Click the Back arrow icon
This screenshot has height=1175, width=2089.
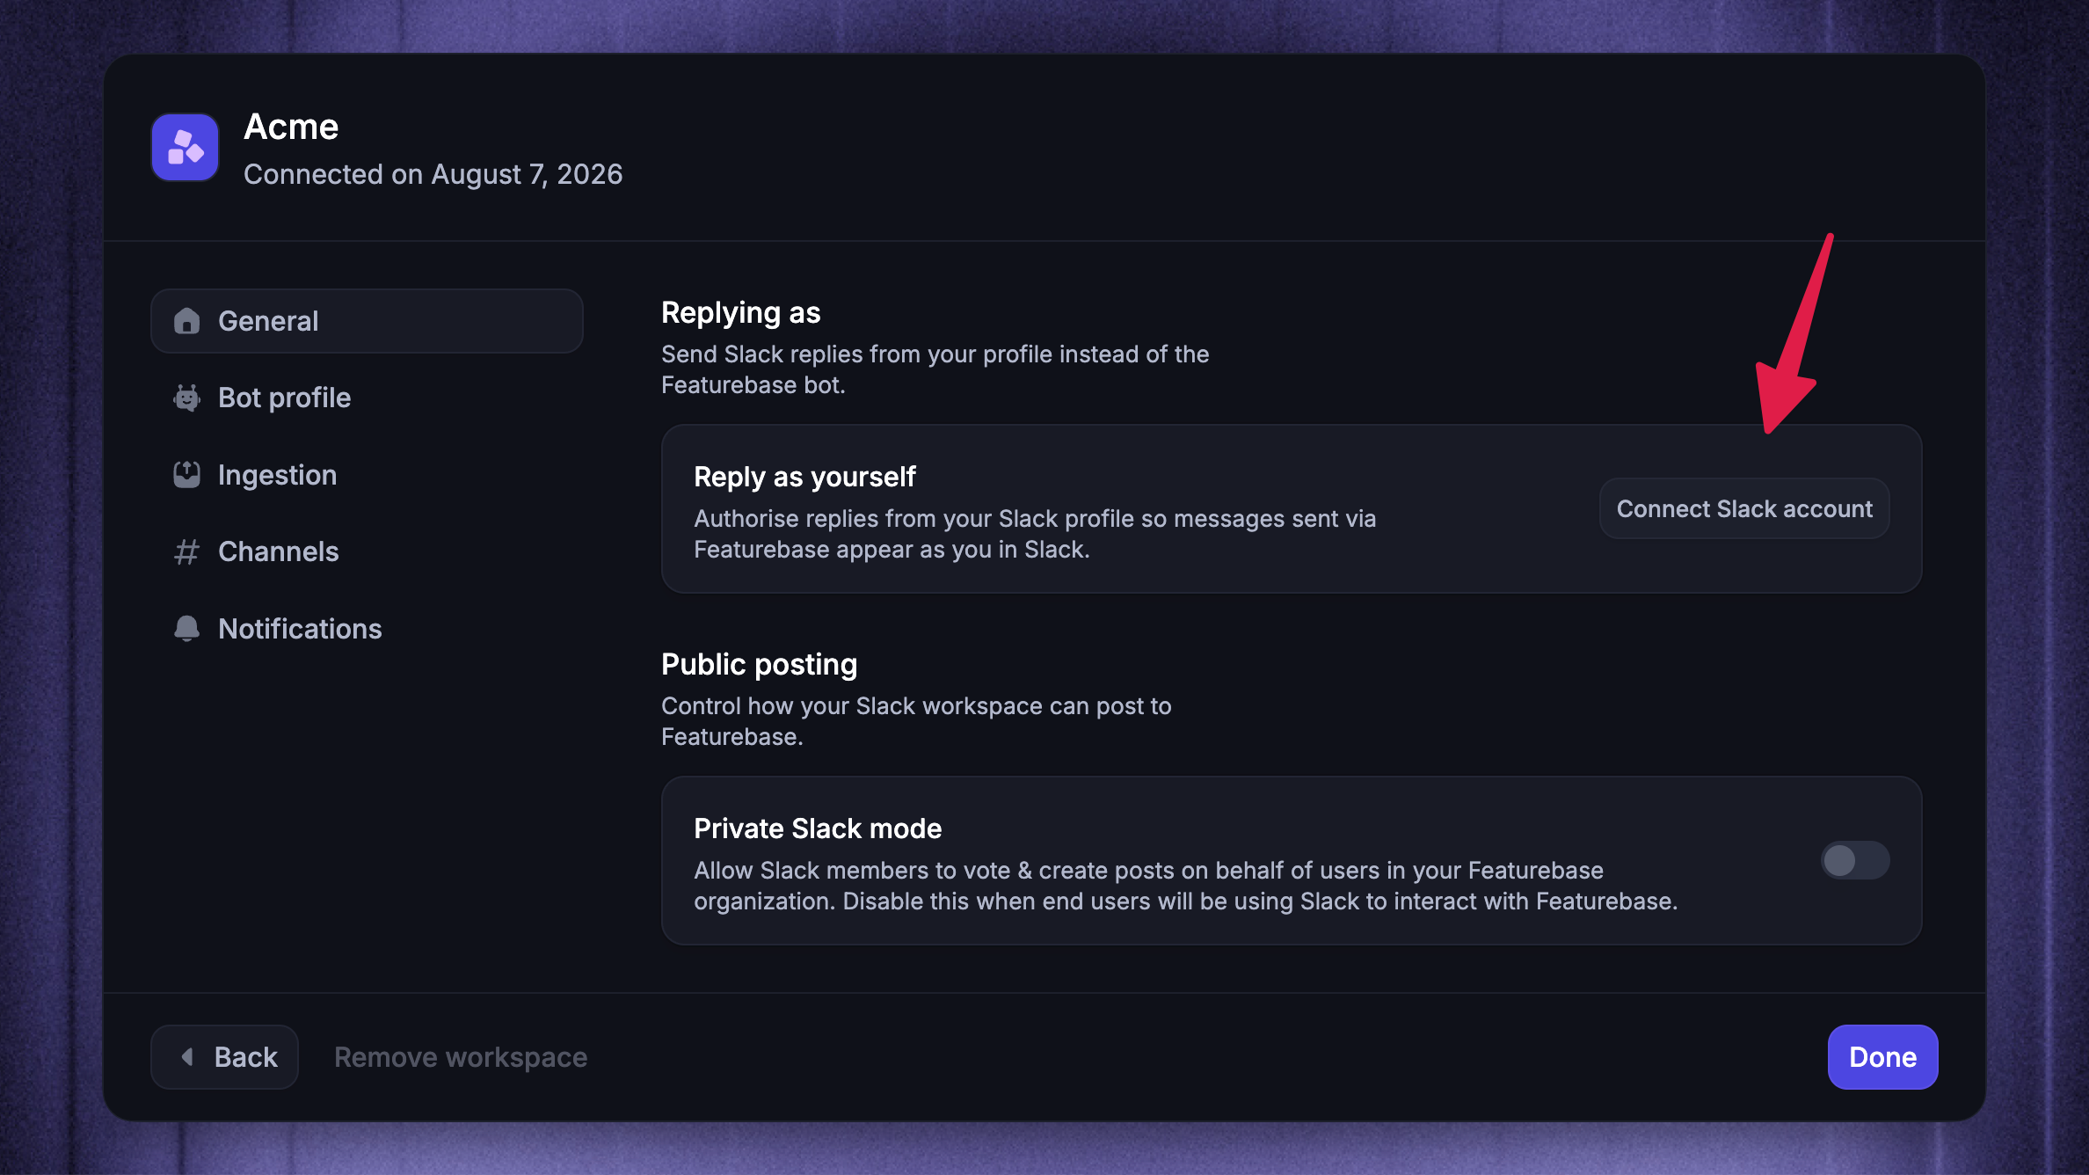pyautogui.click(x=187, y=1056)
